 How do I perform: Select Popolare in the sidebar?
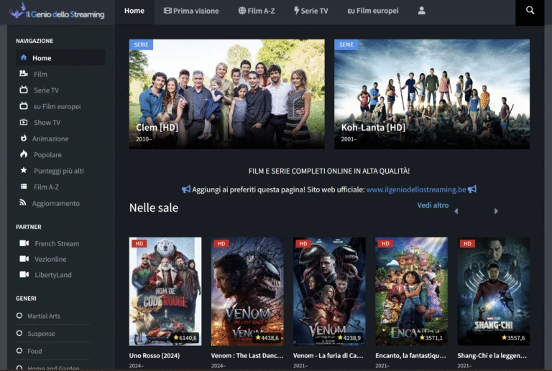point(47,154)
